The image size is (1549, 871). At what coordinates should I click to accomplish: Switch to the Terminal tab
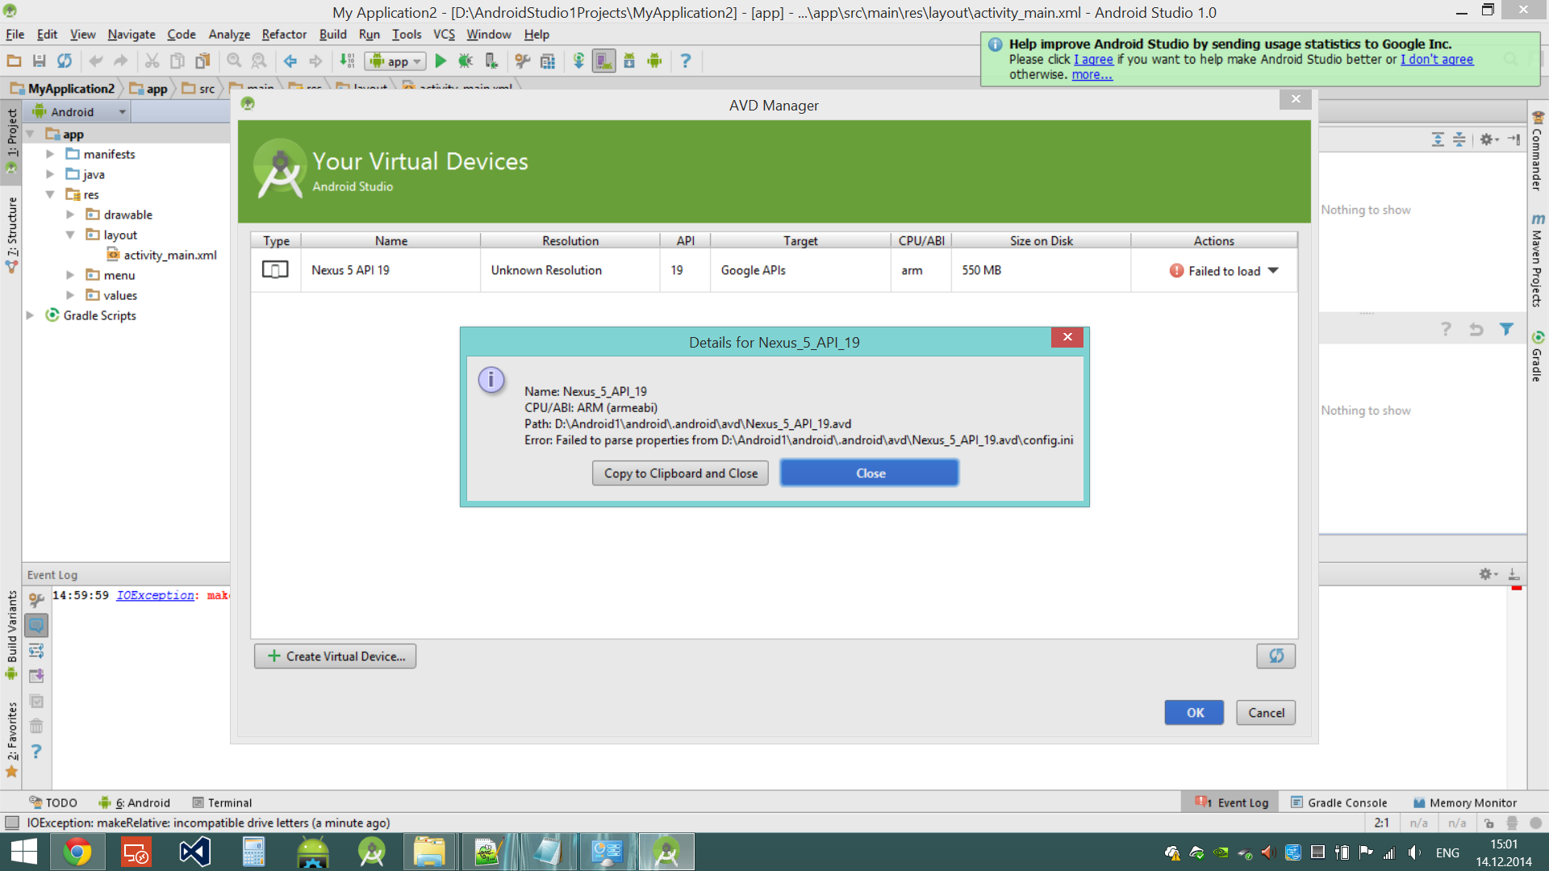click(222, 802)
